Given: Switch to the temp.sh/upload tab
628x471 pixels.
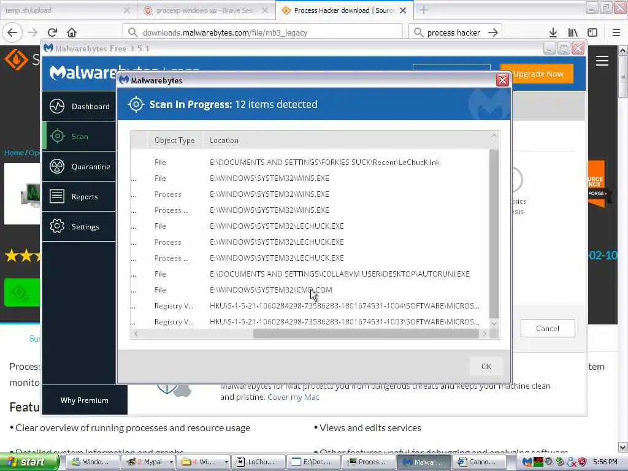Looking at the screenshot, I should [x=67, y=10].
